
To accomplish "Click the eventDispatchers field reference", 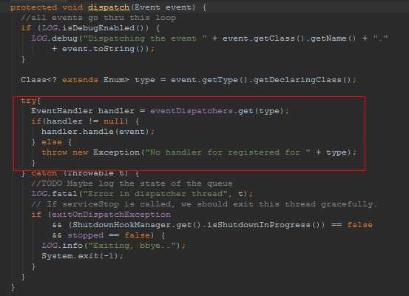I will (x=192, y=111).
